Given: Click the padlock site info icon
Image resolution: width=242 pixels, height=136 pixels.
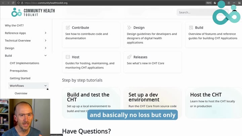Looking at the screenshot, I should tap(22, 3).
